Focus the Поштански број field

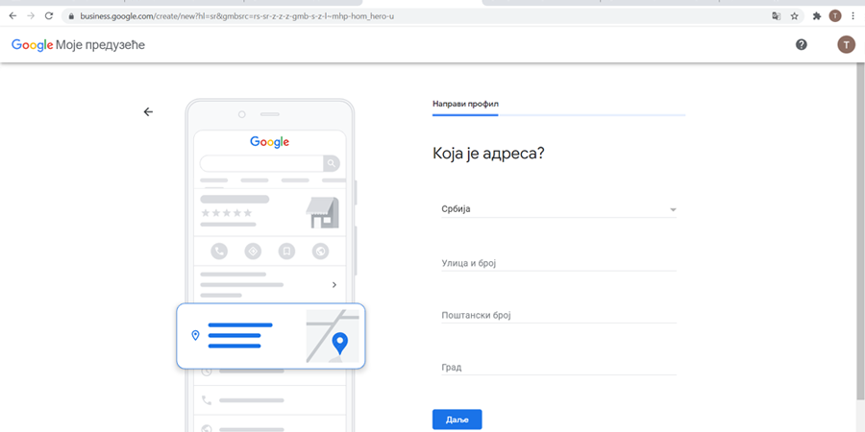[558, 315]
